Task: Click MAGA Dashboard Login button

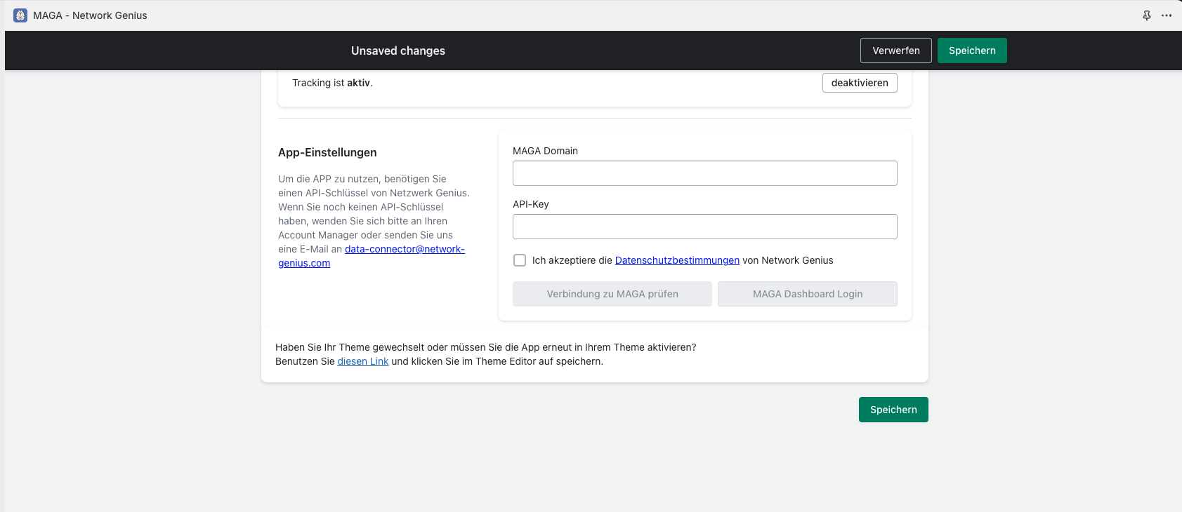Action: pyautogui.click(x=808, y=294)
